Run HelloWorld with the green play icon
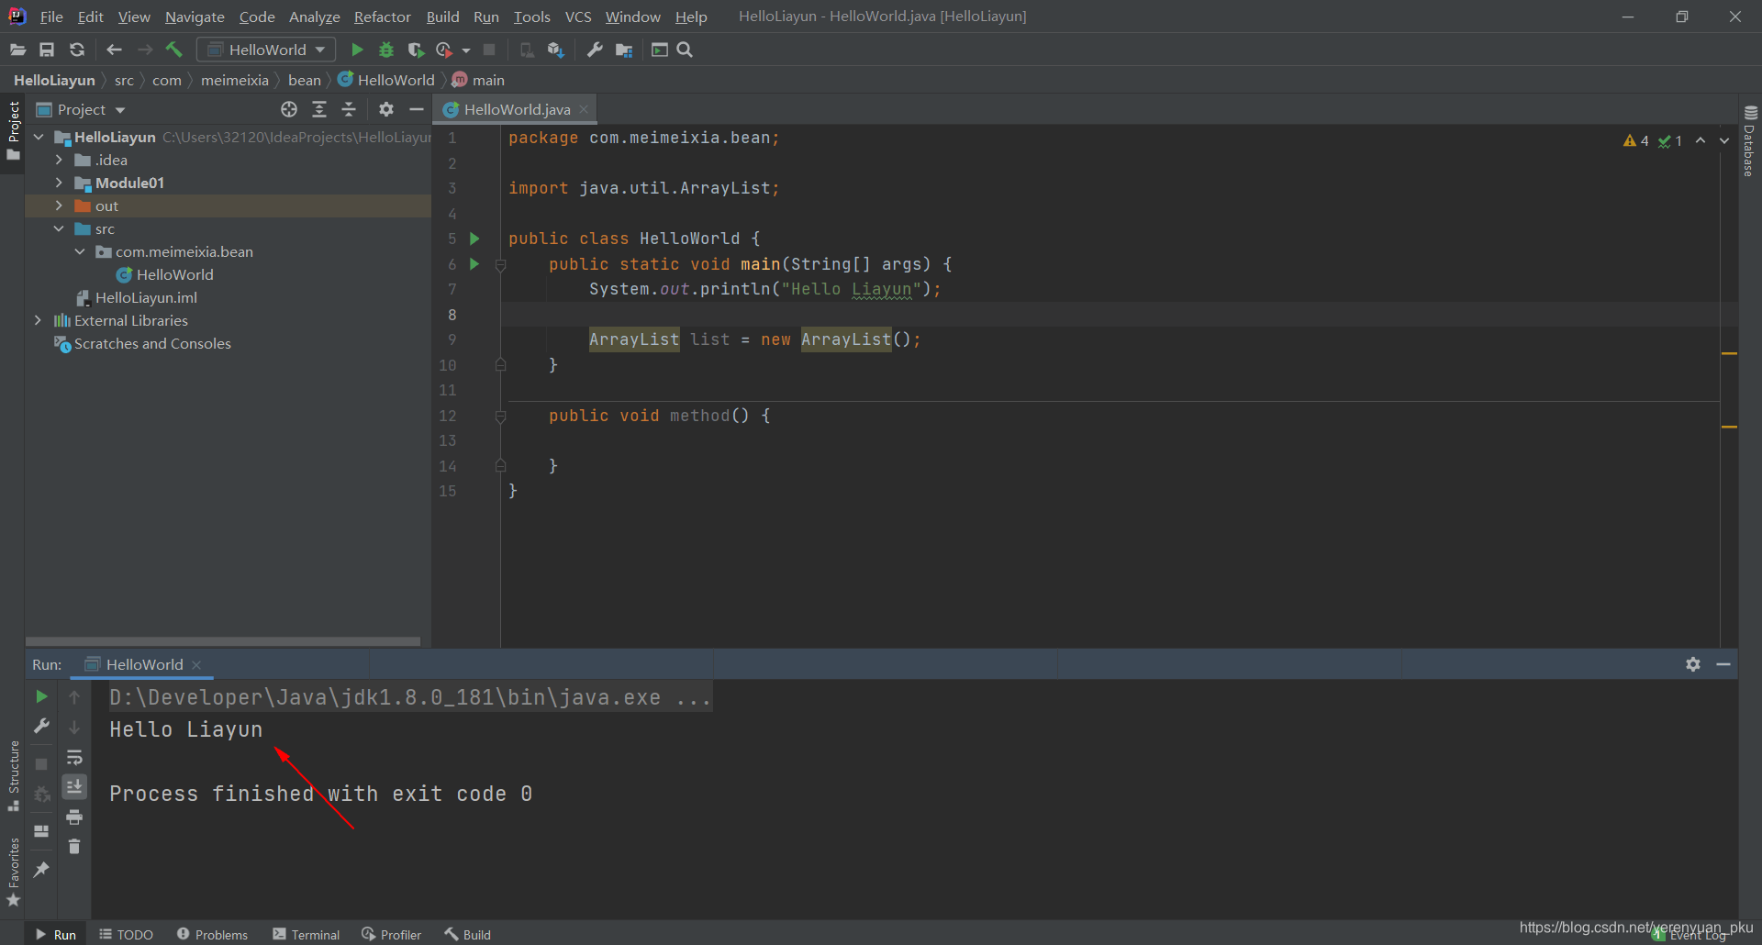This screenshot has height=945, width=1762. coord(357,50)
